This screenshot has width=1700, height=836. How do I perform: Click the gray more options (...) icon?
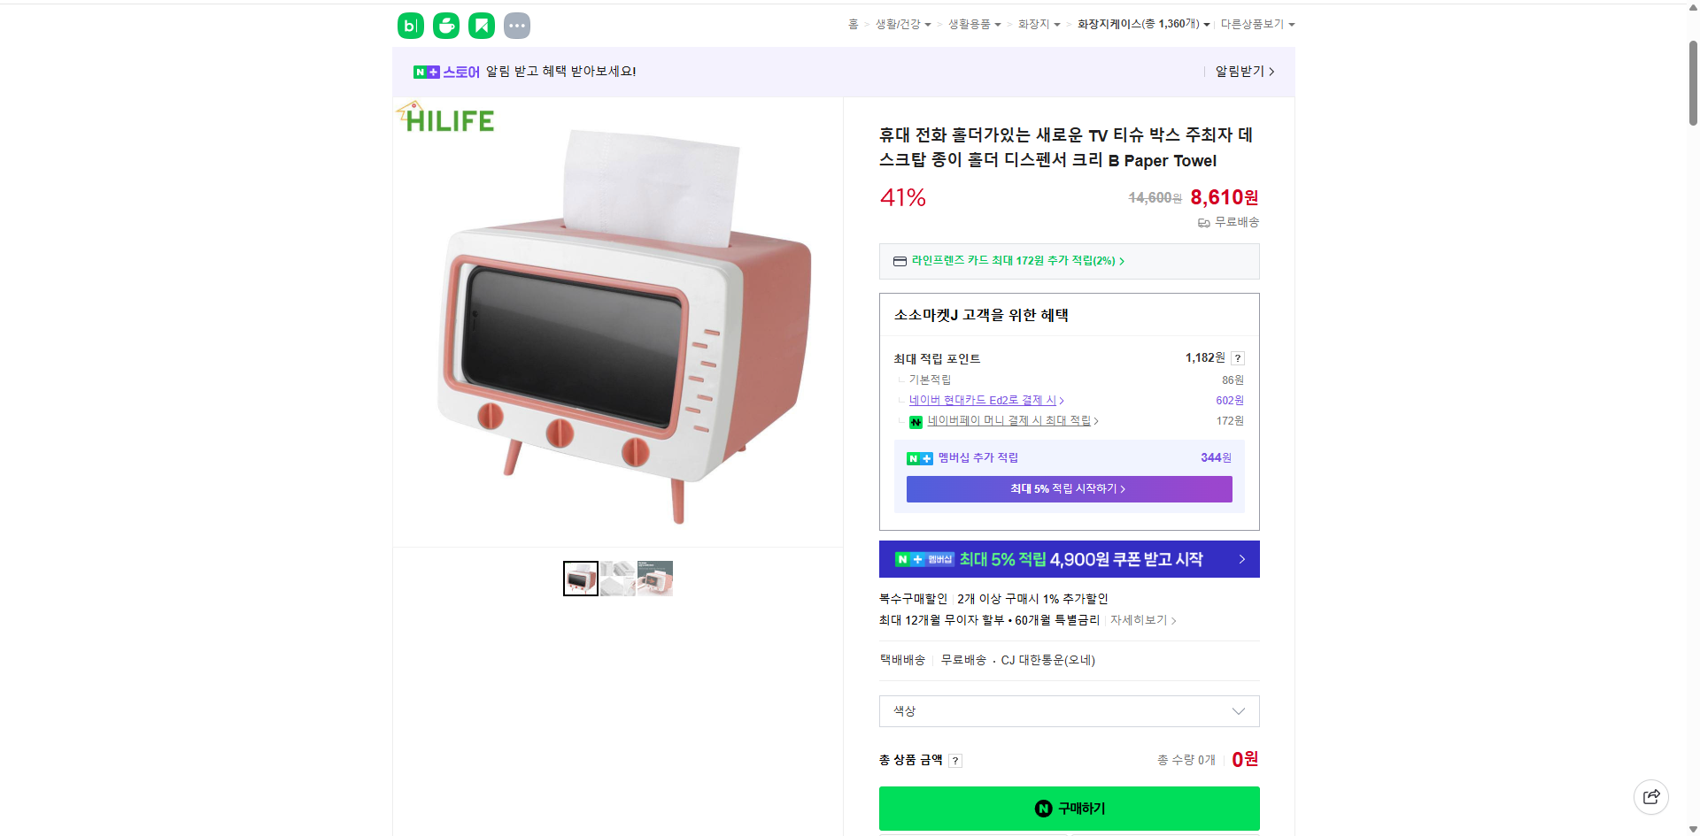coord(516,26)
